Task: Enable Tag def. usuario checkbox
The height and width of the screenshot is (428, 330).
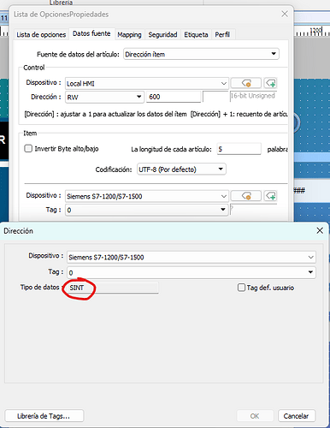Action: point(241,288)
